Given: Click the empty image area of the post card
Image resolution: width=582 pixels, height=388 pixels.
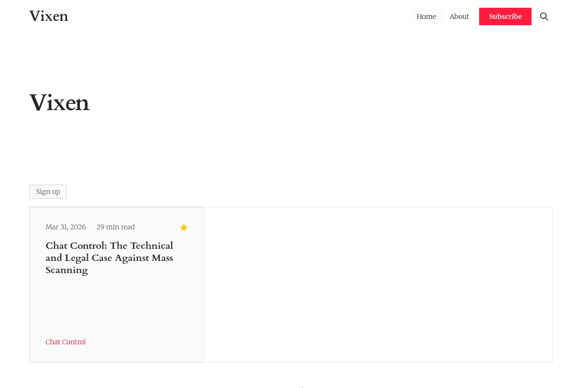Looking at the screenshot, I should [x=378, y=285].
